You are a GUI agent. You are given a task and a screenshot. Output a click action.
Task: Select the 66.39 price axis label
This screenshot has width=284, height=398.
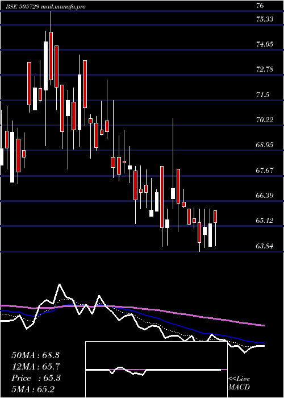tap(265, 196)
